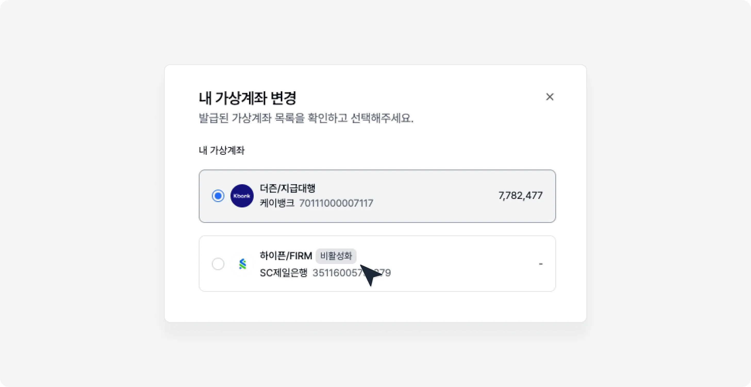The image size is (751, 387).
Task: Select the 더즌/지급대행 radio button
Action: pyautogui.click(x=218, y=196)
